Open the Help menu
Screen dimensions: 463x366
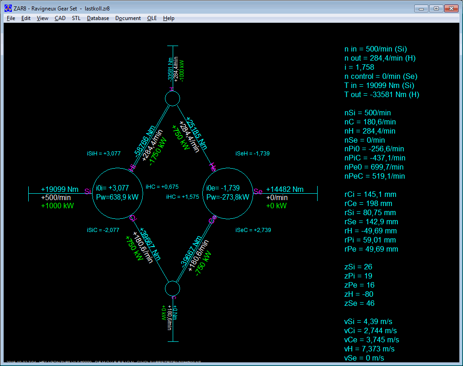169,18
